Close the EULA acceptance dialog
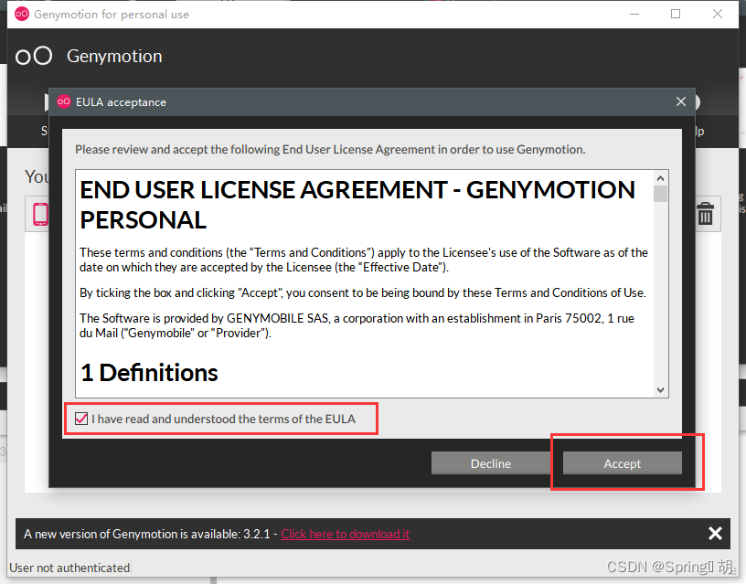Image resolution: width=746 pixels, height=584 pixels. [681, 101]
